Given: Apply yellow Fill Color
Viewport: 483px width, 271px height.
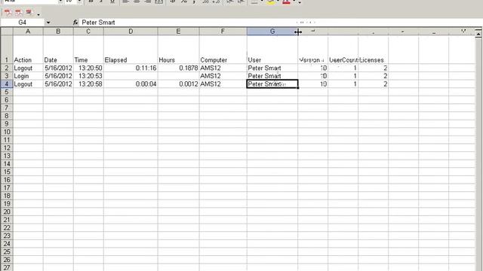Looking at the screenshot, I should click(271, 2).
